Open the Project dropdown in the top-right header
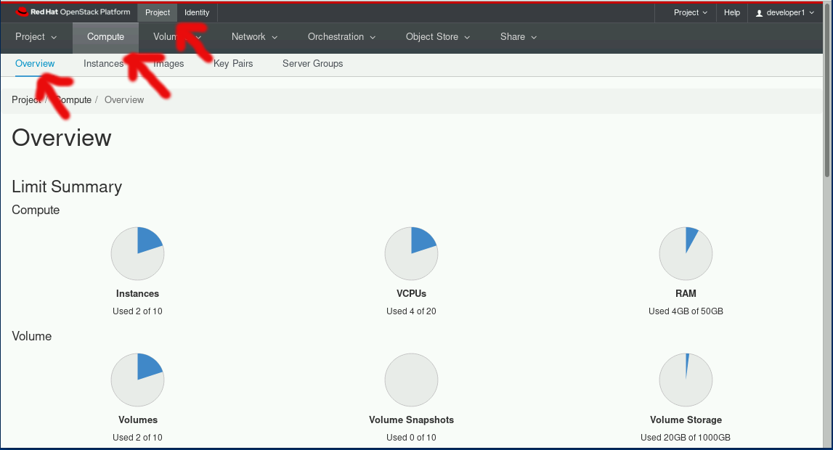 pos(690,12)
